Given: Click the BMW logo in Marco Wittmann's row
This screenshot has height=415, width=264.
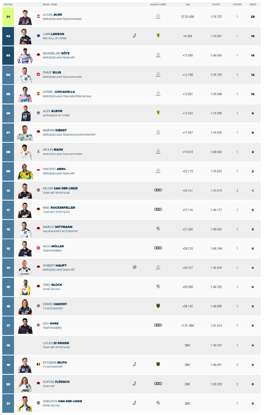Looking at the screenshot, I should 158,229.
